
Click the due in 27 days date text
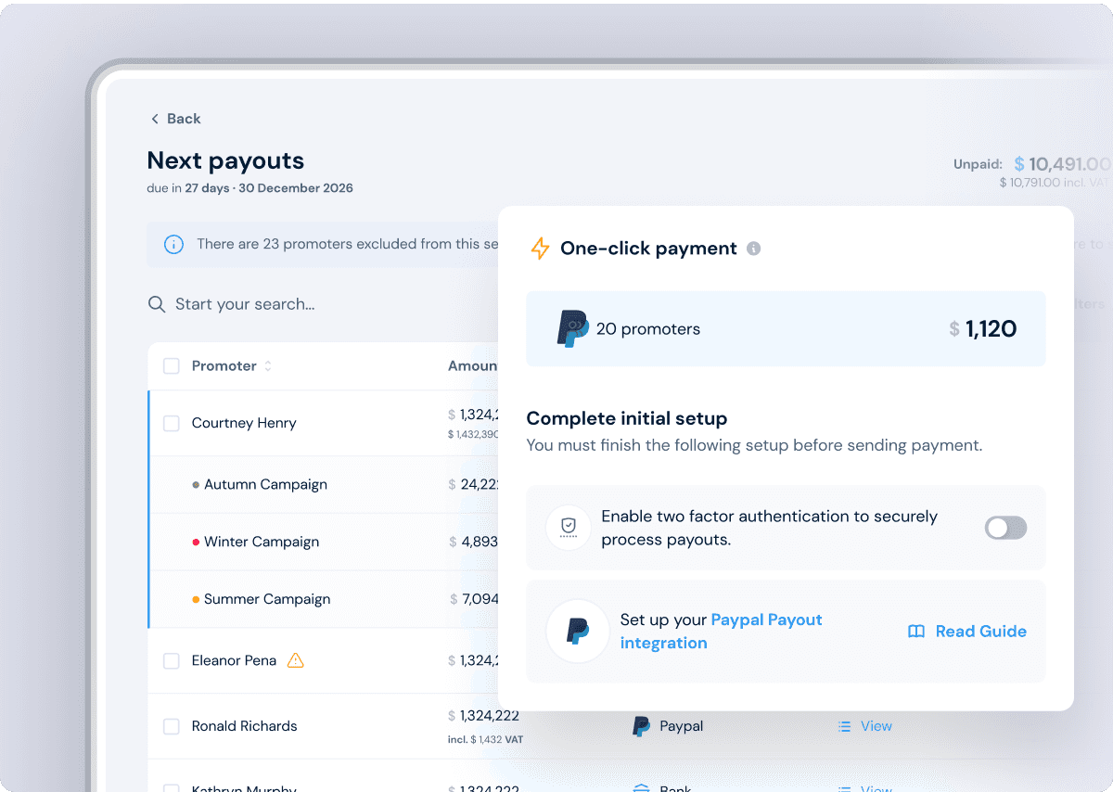pyautogui.click(x=249, y=188)
